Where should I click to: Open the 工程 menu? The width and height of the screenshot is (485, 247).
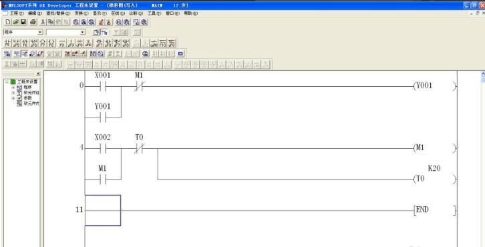(x=17, y=13)
